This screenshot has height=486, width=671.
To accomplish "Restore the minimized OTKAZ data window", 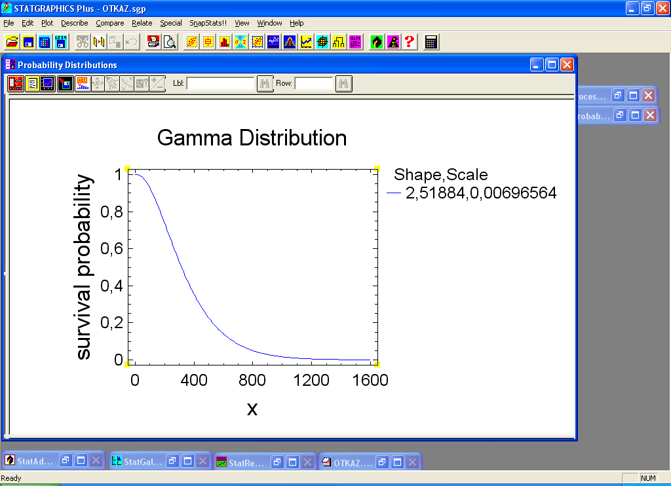I will coord(382,462).
